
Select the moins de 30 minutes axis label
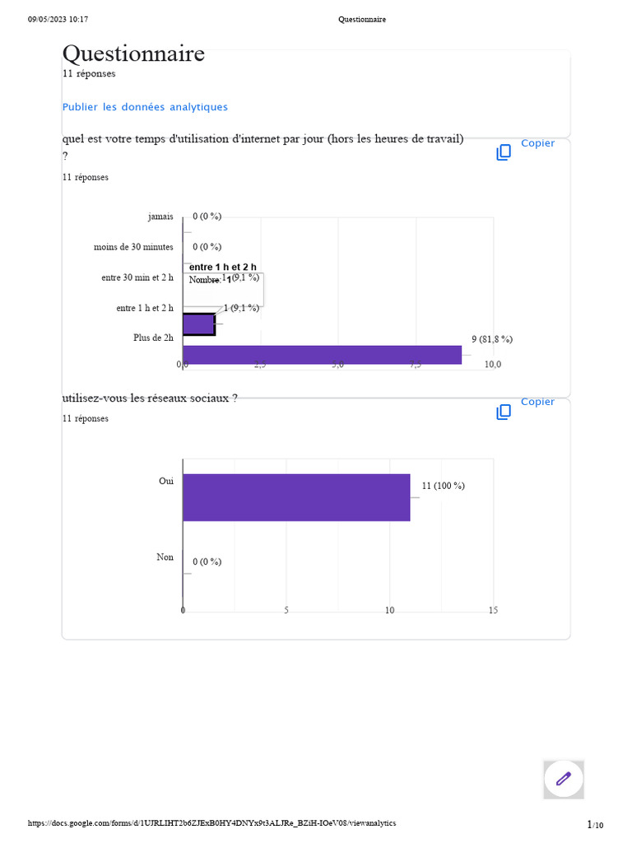click(x=133, y=247)
